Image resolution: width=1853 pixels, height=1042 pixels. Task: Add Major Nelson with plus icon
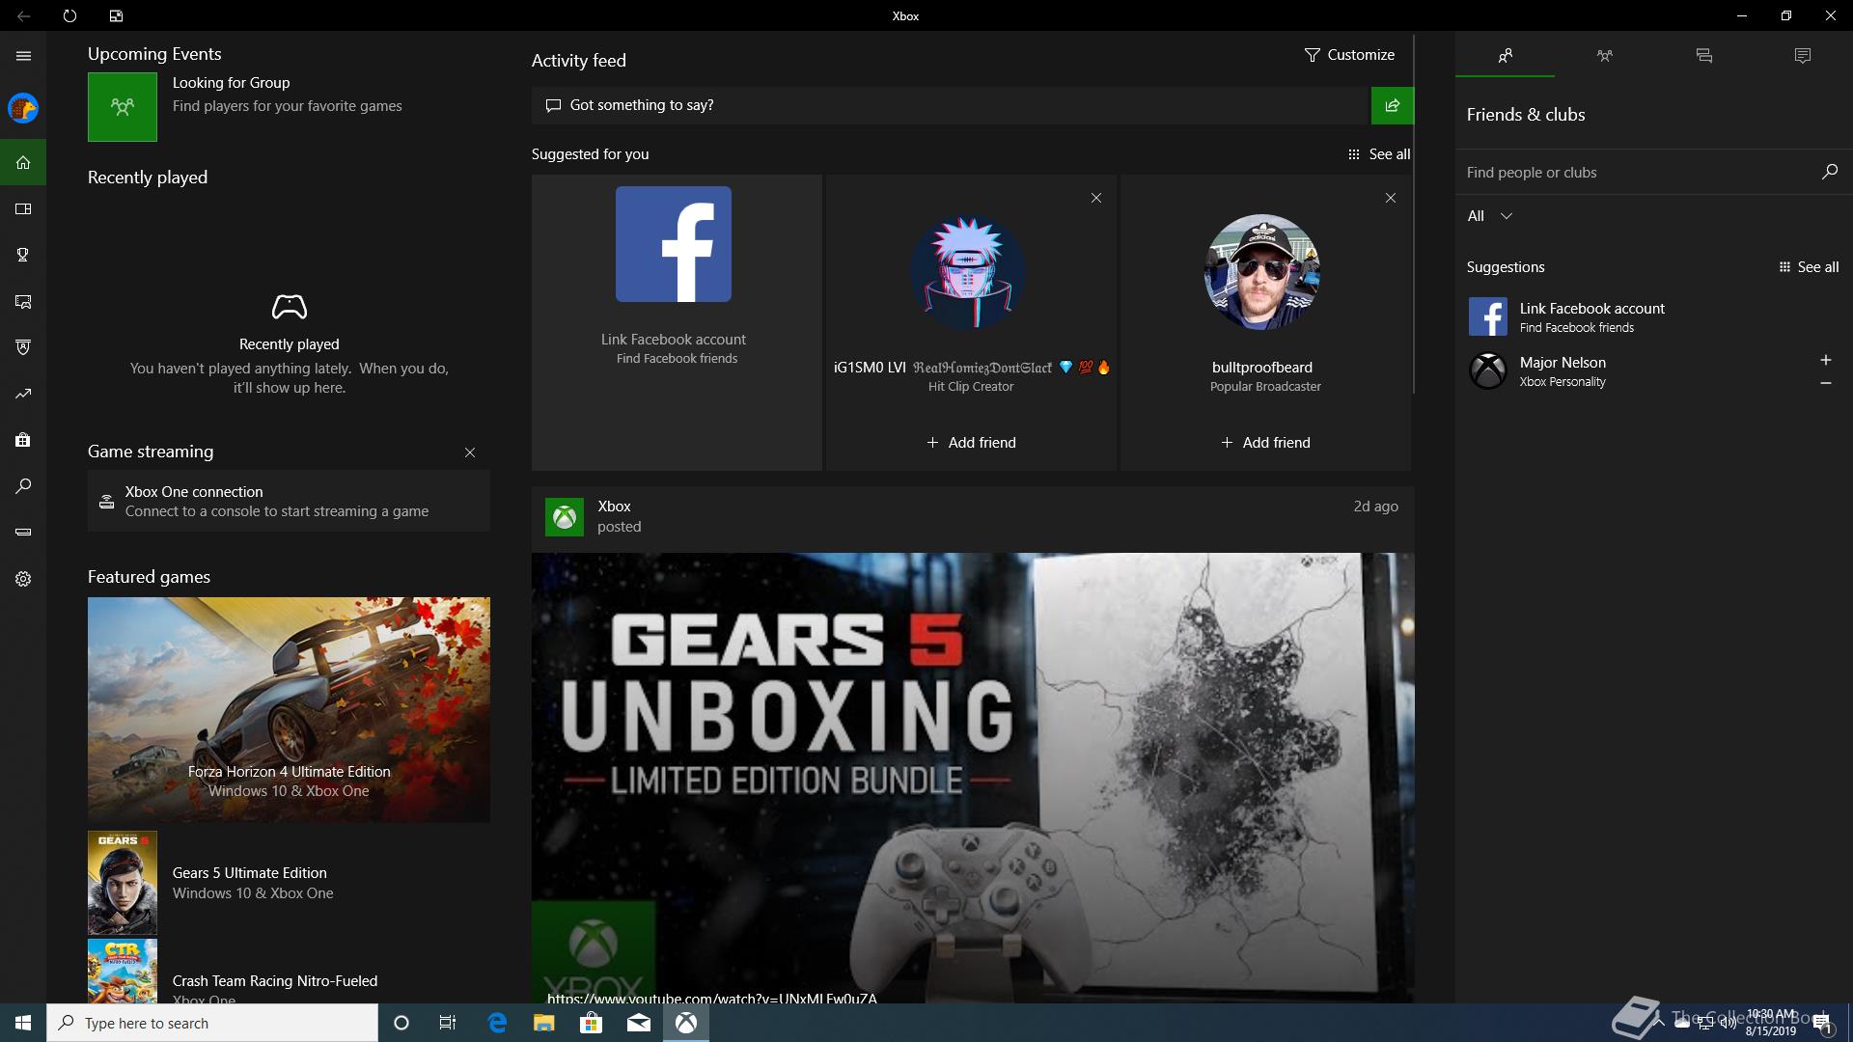[x=1825, y=360]
